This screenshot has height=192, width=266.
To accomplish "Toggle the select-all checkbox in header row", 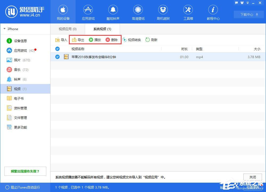I will (x=57, y=49).
